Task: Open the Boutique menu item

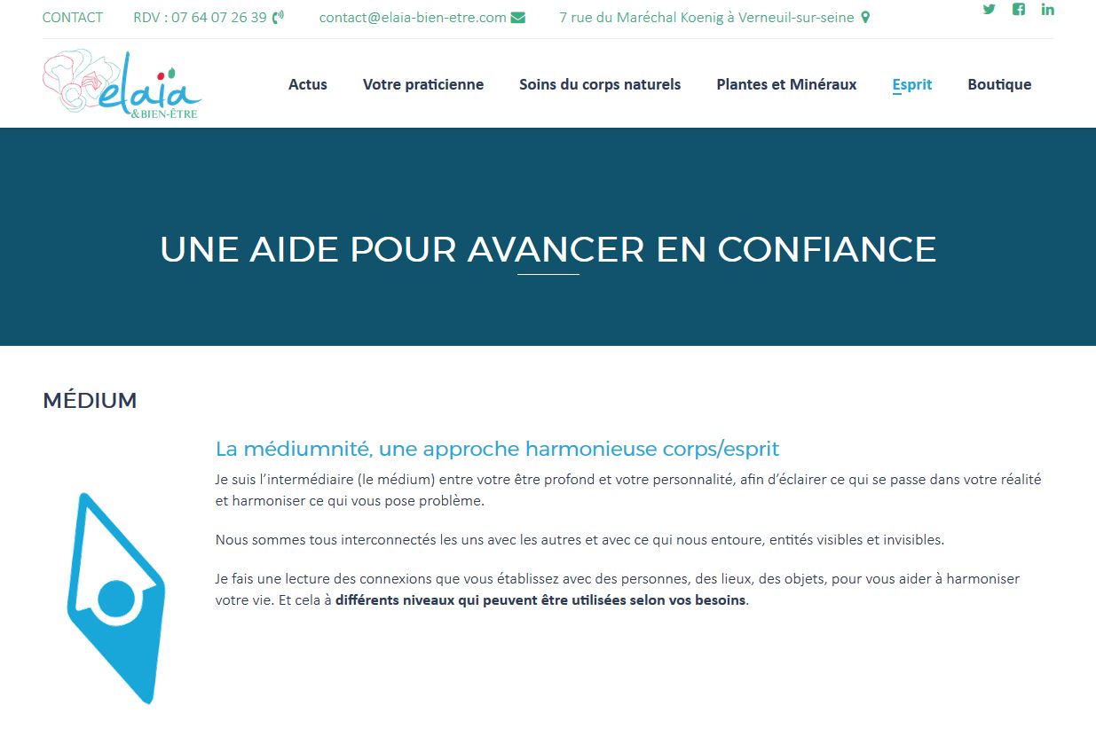Action: point(999,84)
